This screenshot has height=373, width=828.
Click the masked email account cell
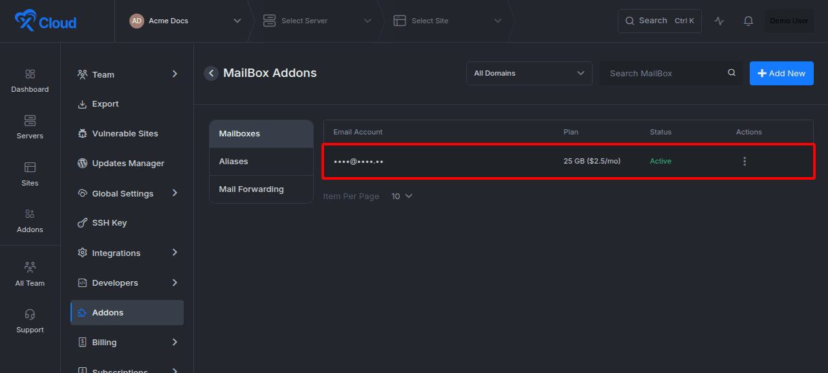pyautogui.click(x=358, y=161)
